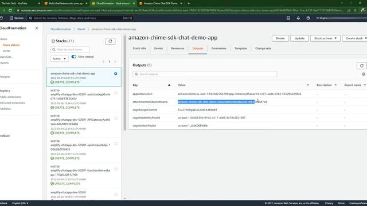
Task: Select authchatapp nested stack radio button
Action: (116, 93)
